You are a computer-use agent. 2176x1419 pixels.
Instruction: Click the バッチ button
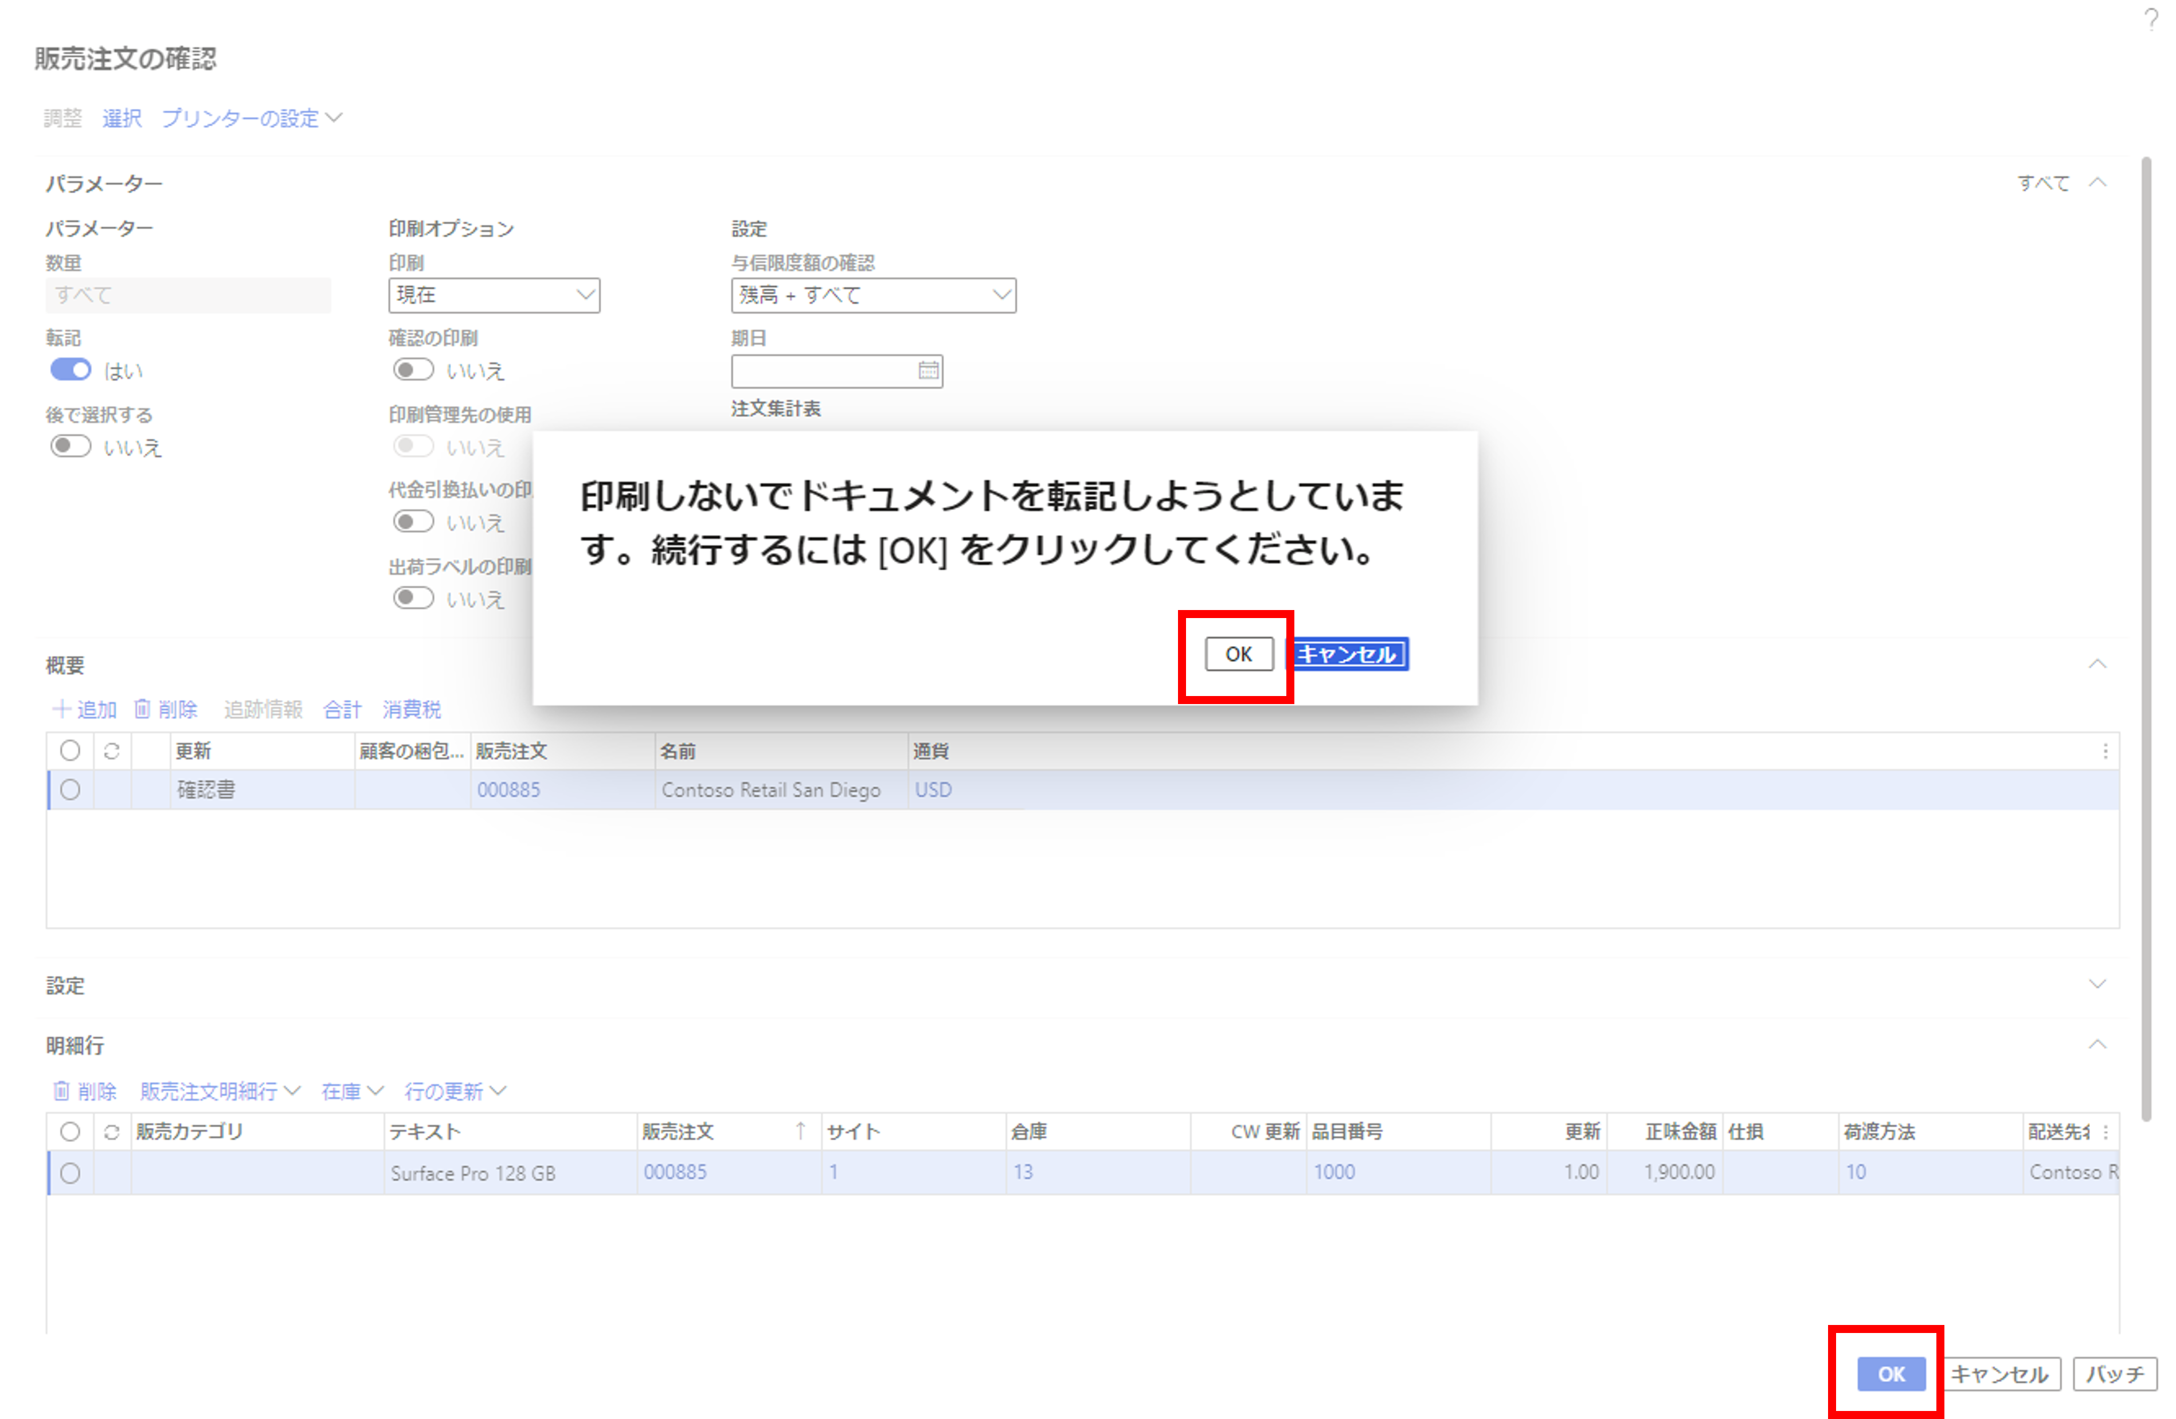coord(2115,1373)
